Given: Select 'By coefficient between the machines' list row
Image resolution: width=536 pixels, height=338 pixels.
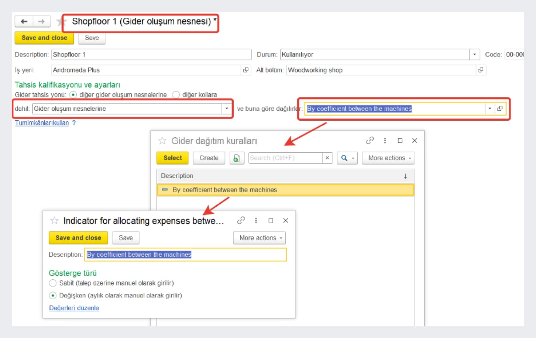Looking at the screenshot, I should (224, 190).
